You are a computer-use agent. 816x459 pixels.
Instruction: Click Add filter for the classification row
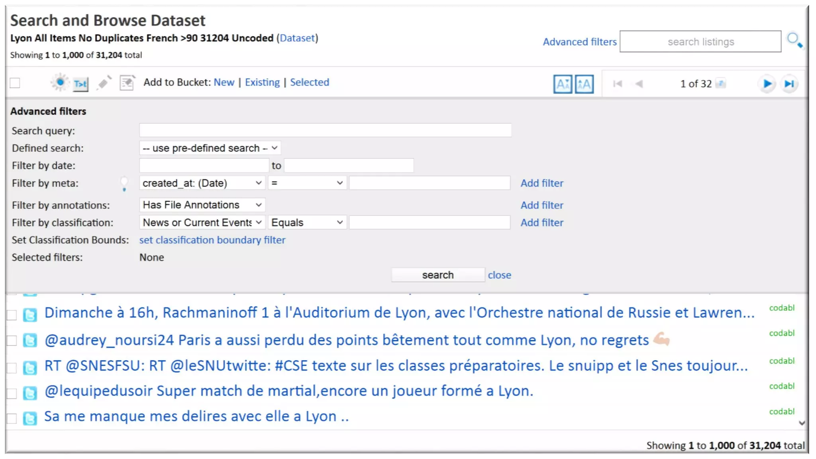[542, 223]
